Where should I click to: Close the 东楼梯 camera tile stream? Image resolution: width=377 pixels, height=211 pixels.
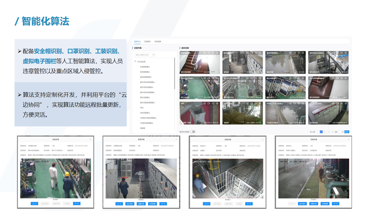pos(217,53)
